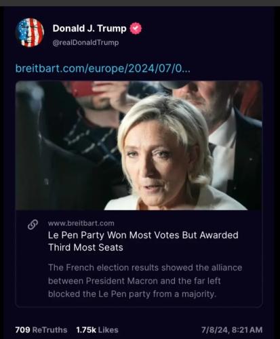The height and width of the screenshot is (339, 280).
Task: Open Donald J. Trump's profile avatar
Action: coord(30,33)
